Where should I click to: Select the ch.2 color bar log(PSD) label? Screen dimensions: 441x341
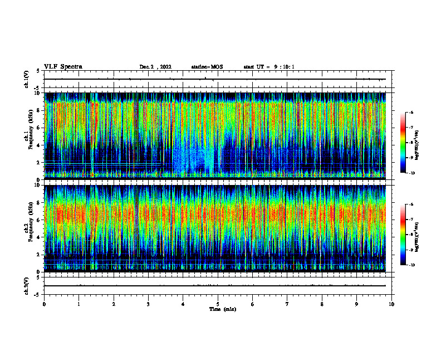pos(417,237)
